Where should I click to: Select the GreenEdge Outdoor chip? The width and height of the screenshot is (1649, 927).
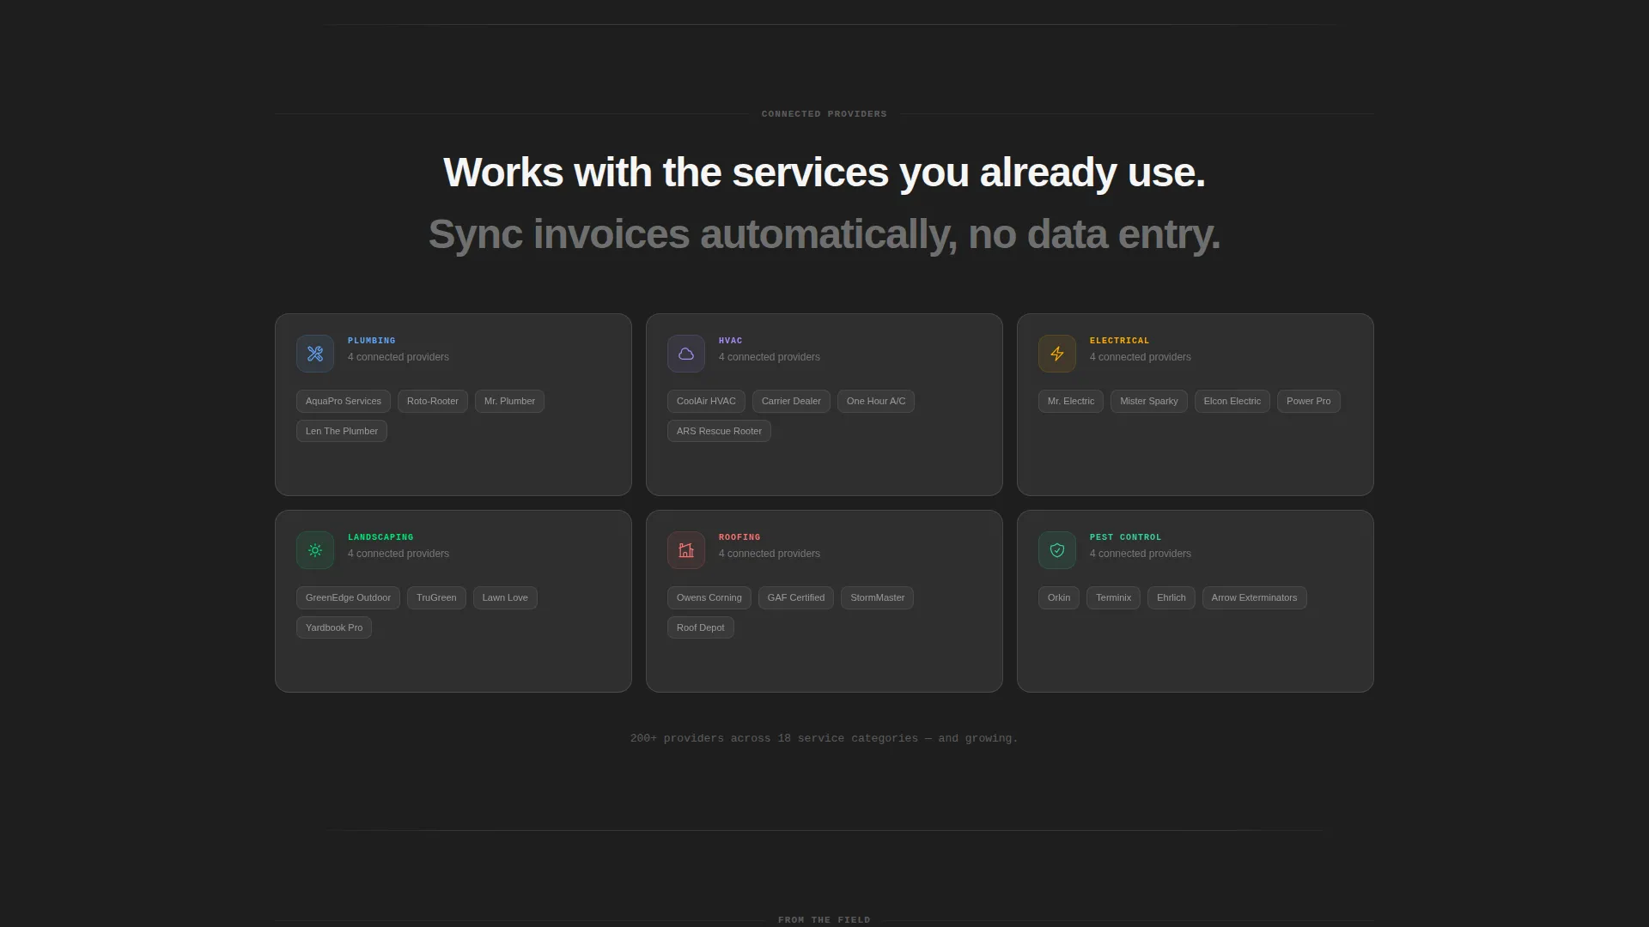tap(348, 597)
